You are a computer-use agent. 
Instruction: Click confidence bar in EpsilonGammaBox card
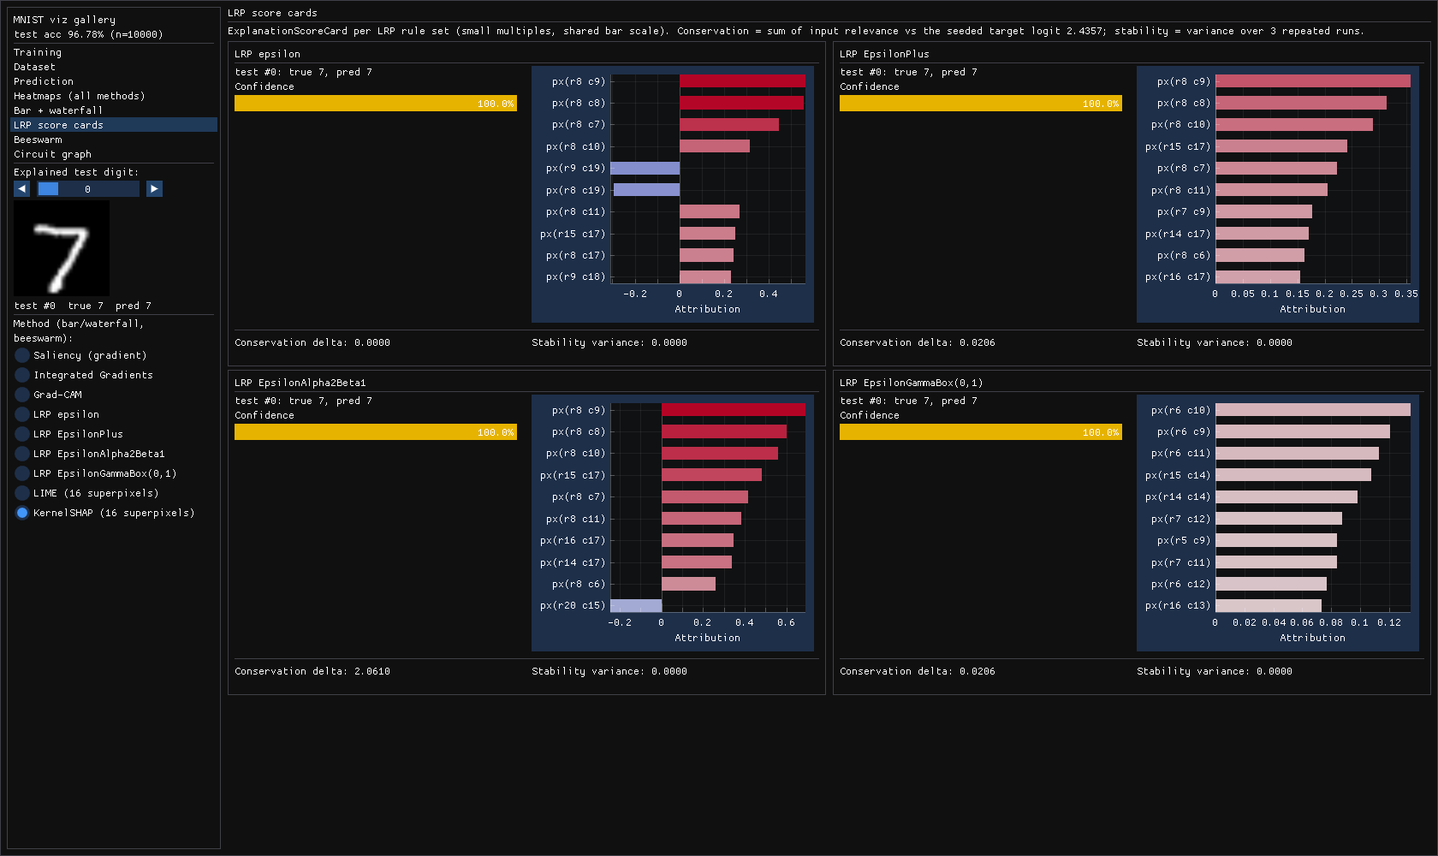click(x=981, y=432)
